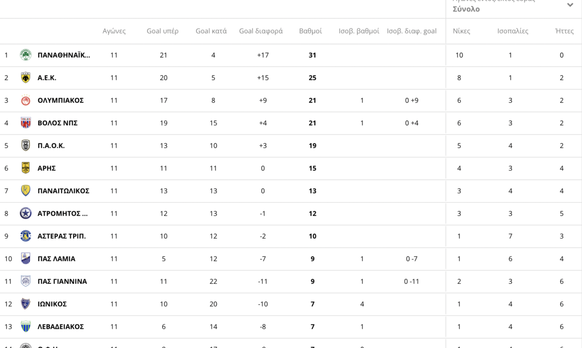Viewport: 582px width, 348px height.
Task: Click the Volos NPS team badge
Action: (x=25, y=123)
